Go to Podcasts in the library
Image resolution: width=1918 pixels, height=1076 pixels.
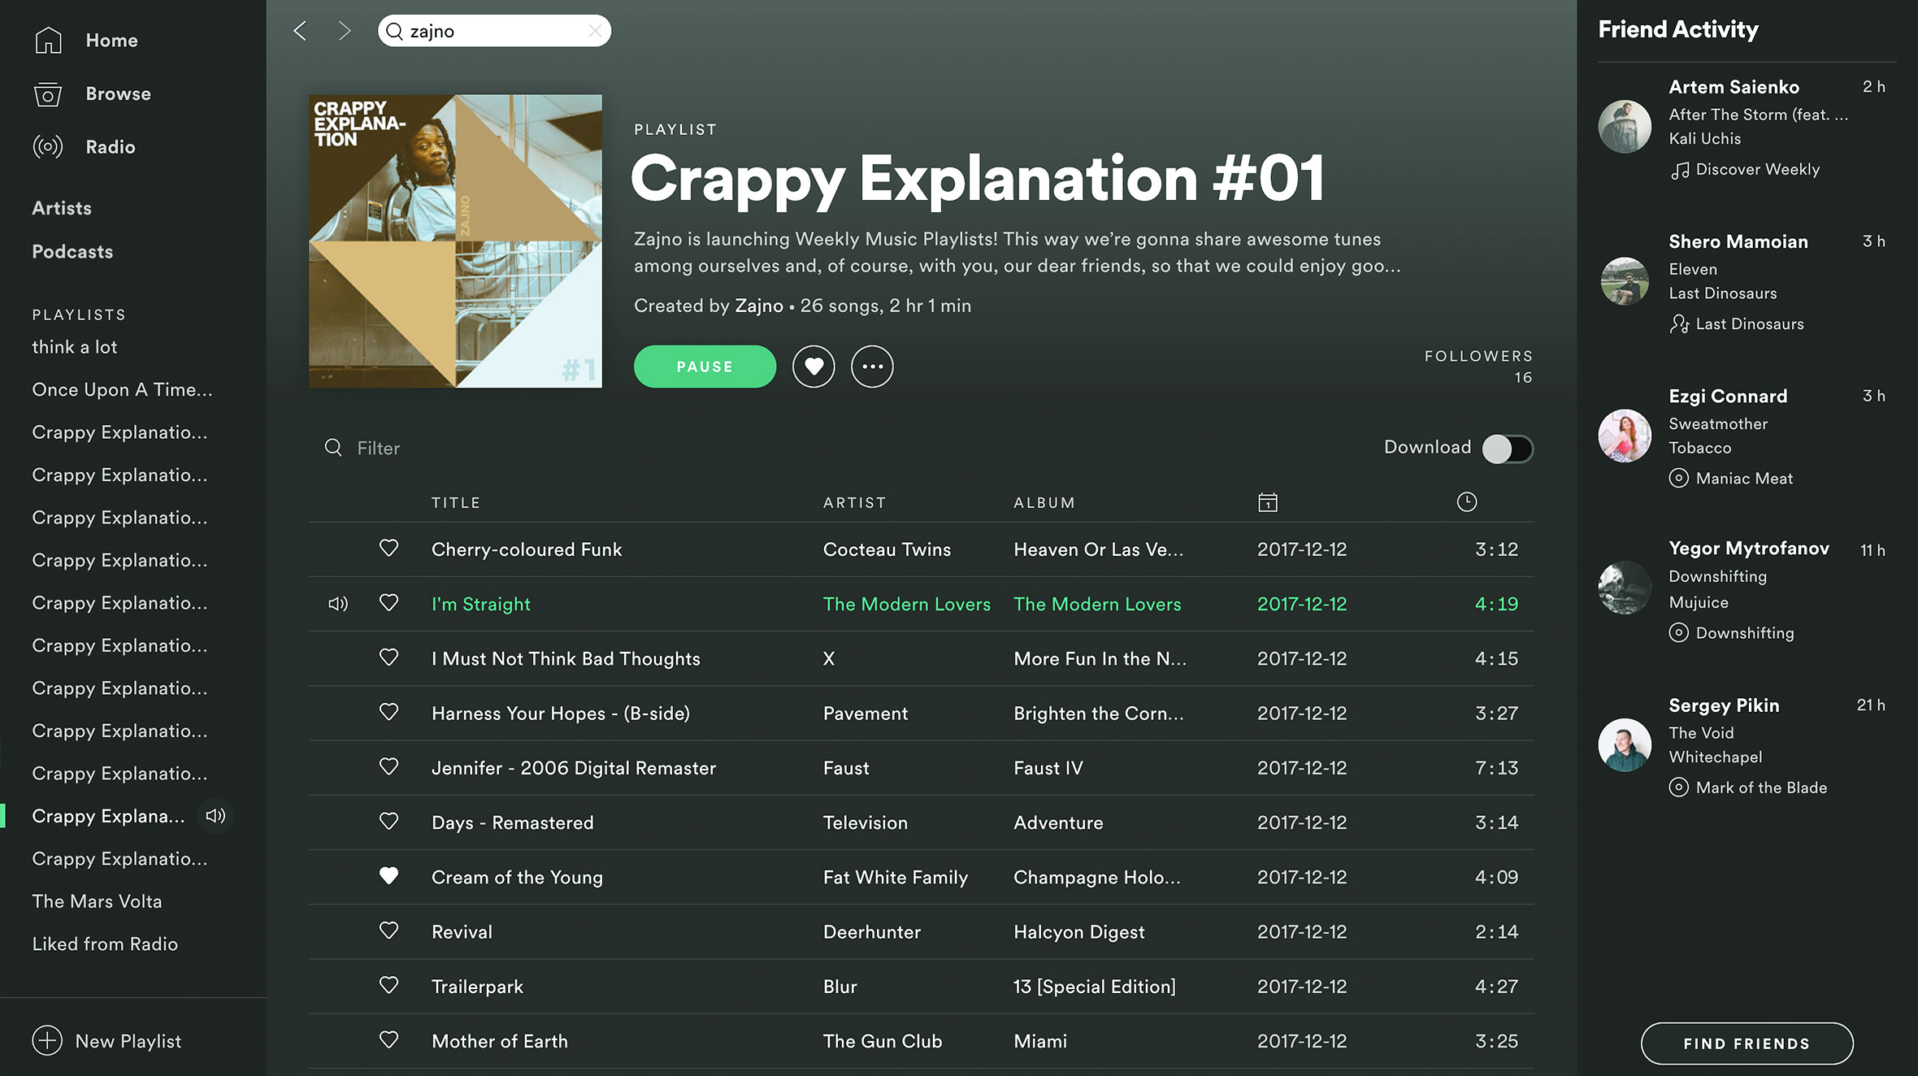point(72,252)
